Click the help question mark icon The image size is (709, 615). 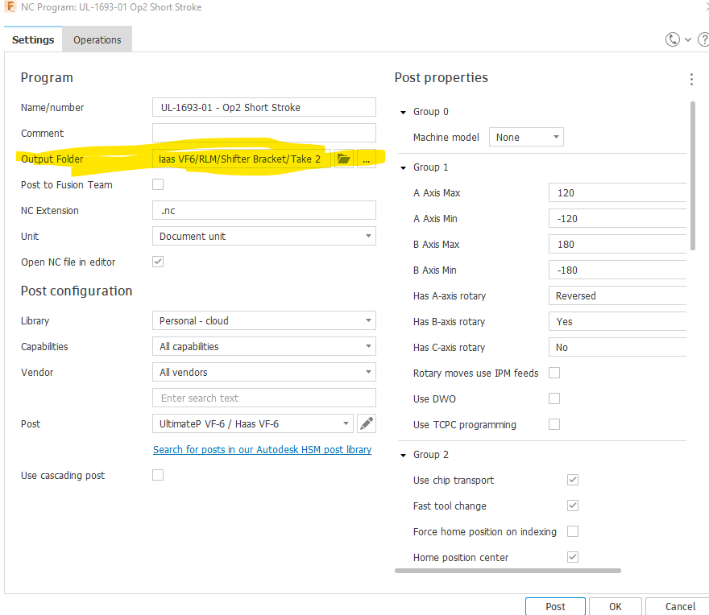(703, 39)
